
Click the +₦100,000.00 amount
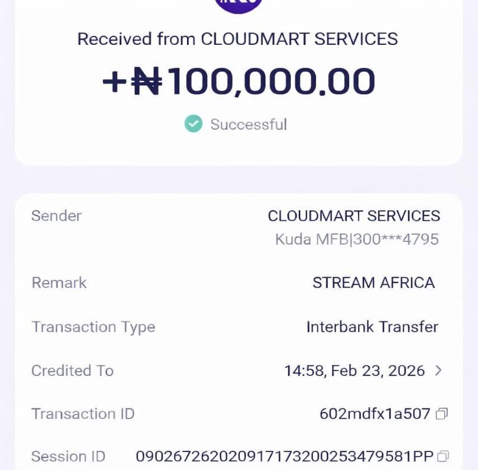[x=239, y=81]
